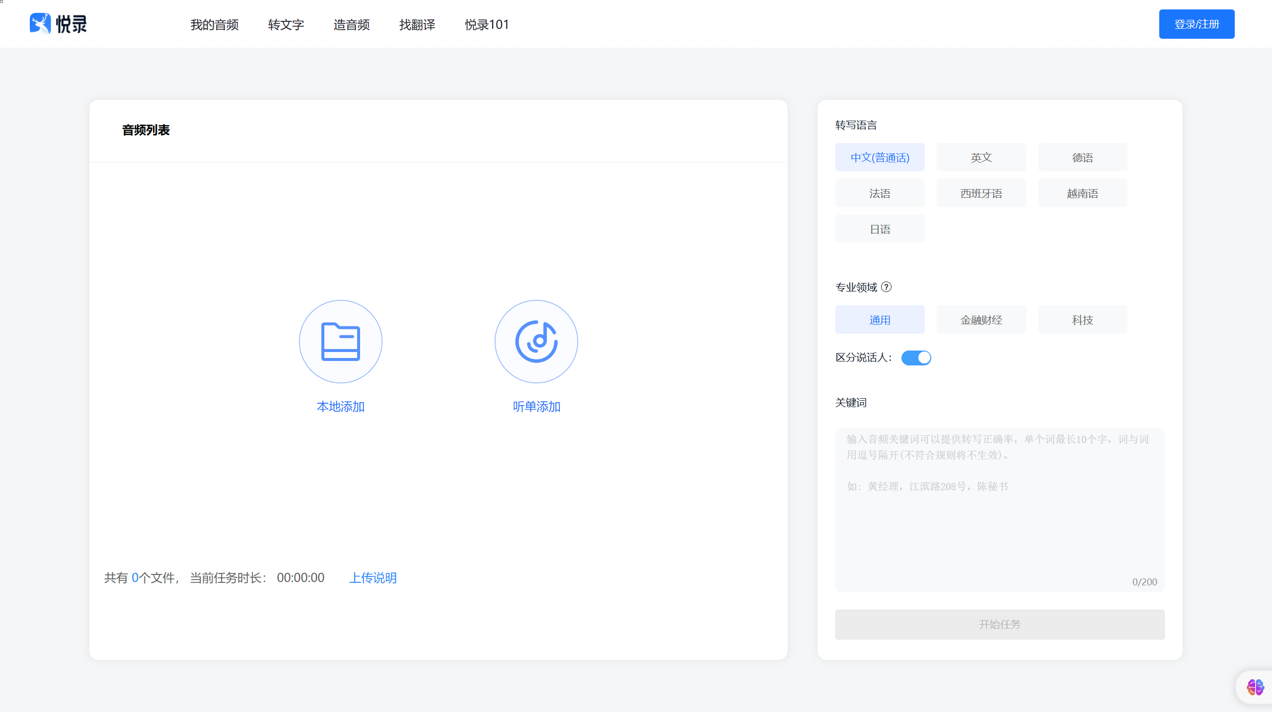Open the 上传说明 link
The height and width of the screenshot is (712, 1272).
[x=373, y=577]
